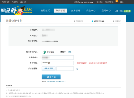Click the orange notification badge in top bar

[x=117, y=1]
